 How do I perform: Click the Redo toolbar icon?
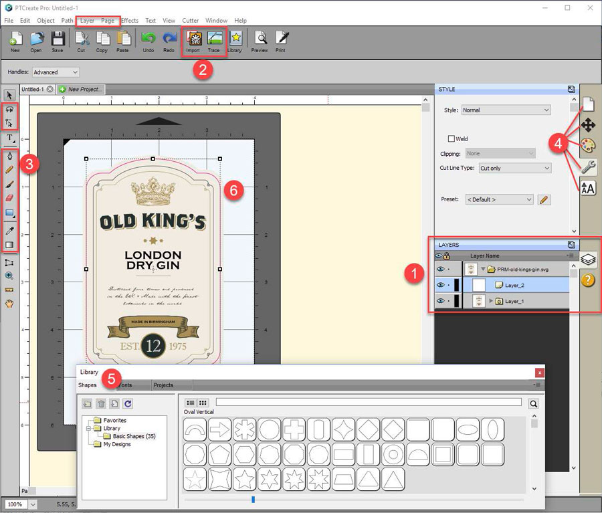tap(169, 41)
